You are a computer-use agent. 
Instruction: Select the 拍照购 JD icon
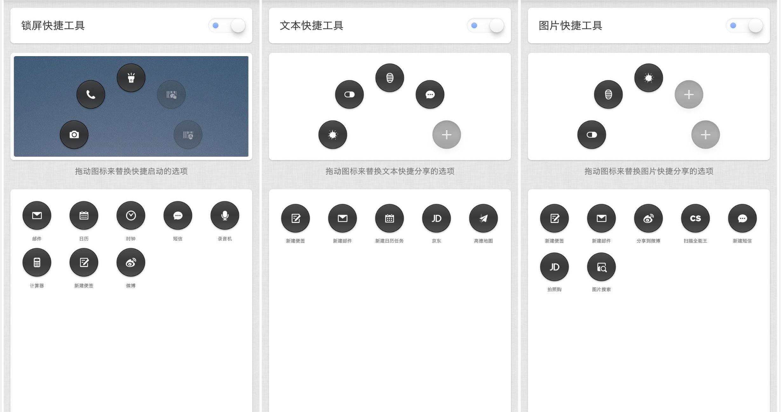click(x=554, y=267)
